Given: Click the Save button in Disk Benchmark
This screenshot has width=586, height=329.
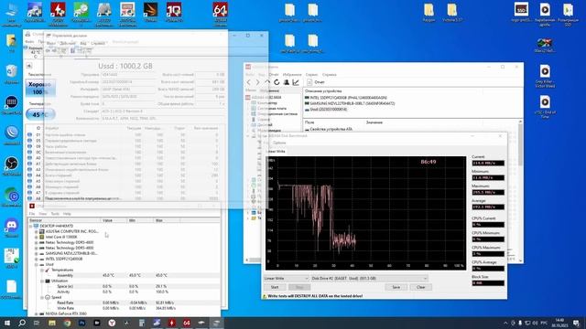Looking at the screenshot, I should [x=396, y=287].
